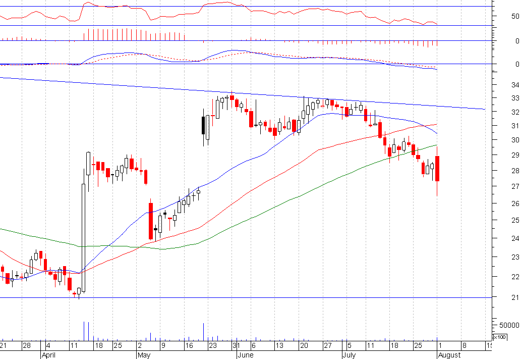Click price level 21 on the price axis
Viewport: 521px width, 359px height.
(515, 297)
